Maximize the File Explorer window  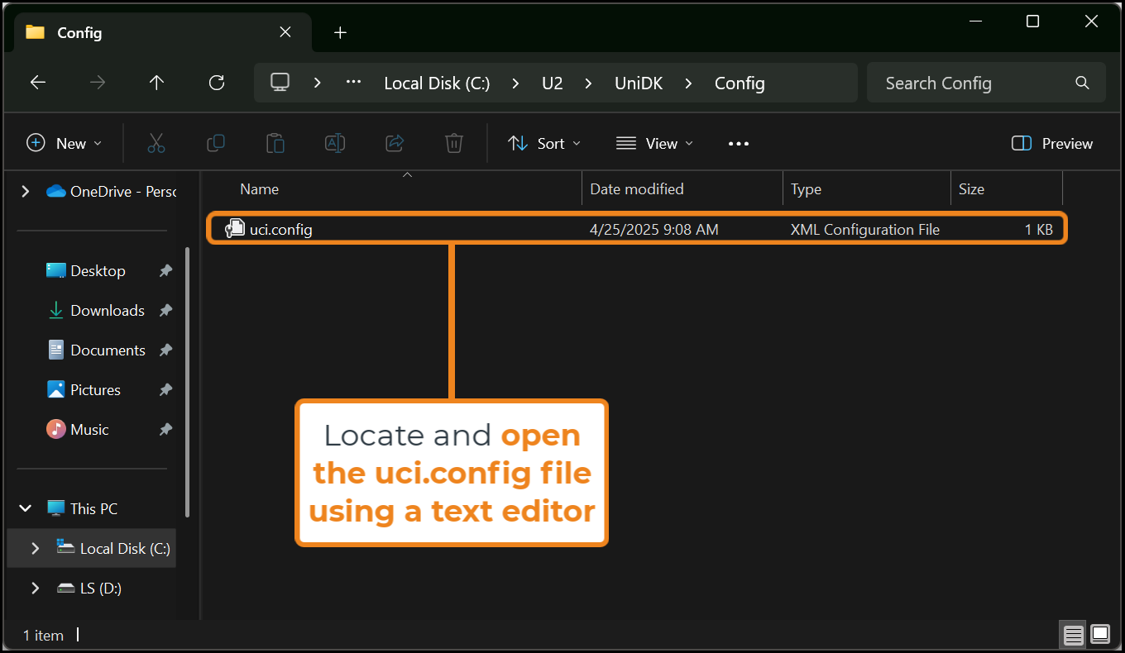tap(1032, 21)
